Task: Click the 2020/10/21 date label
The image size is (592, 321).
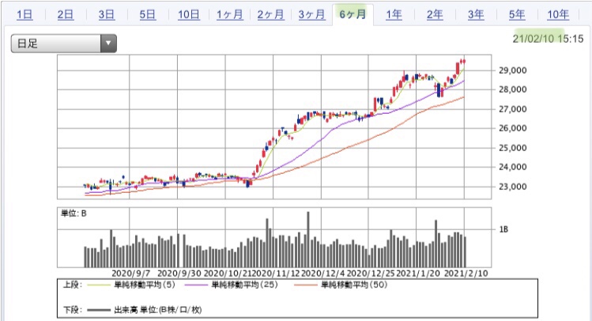Action: 228,274
